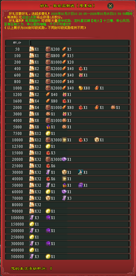Click the scroll icon in the 50 points row

[x=32, y=49]
